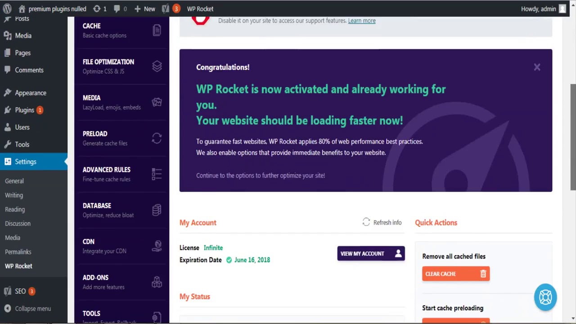The height and width of the screenshot is (324, 576).
Task: Click the Settings icon in WordPress sidebar
Action: (8, 162)
